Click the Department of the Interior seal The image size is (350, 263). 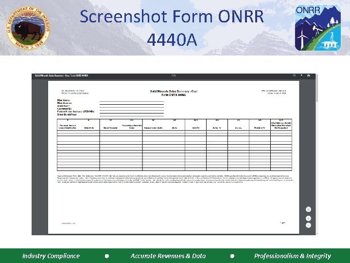point(28,28)
